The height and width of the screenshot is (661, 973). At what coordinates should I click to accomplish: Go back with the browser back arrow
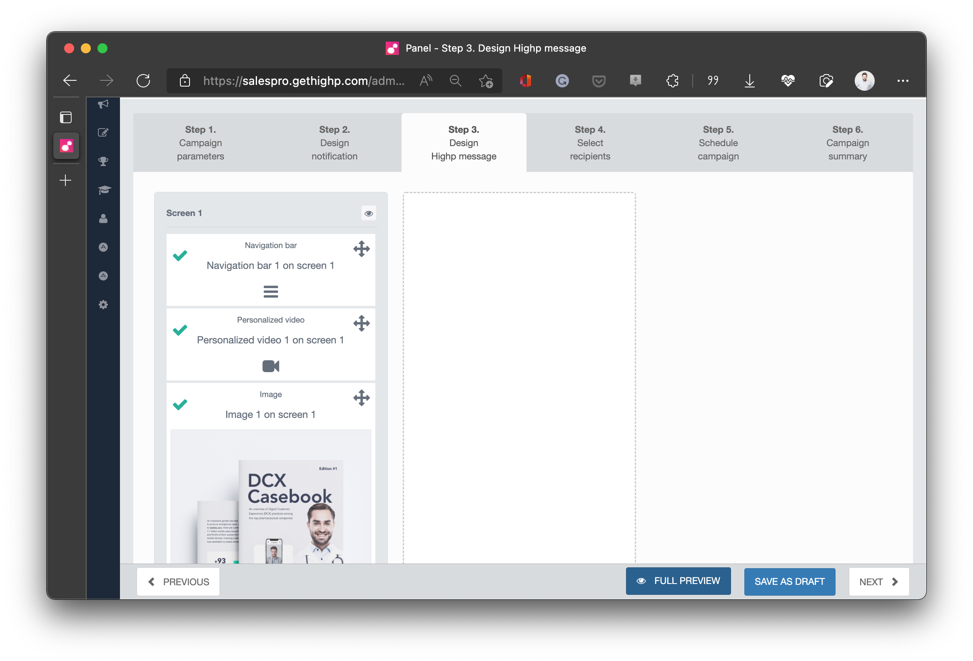(70, 80)
